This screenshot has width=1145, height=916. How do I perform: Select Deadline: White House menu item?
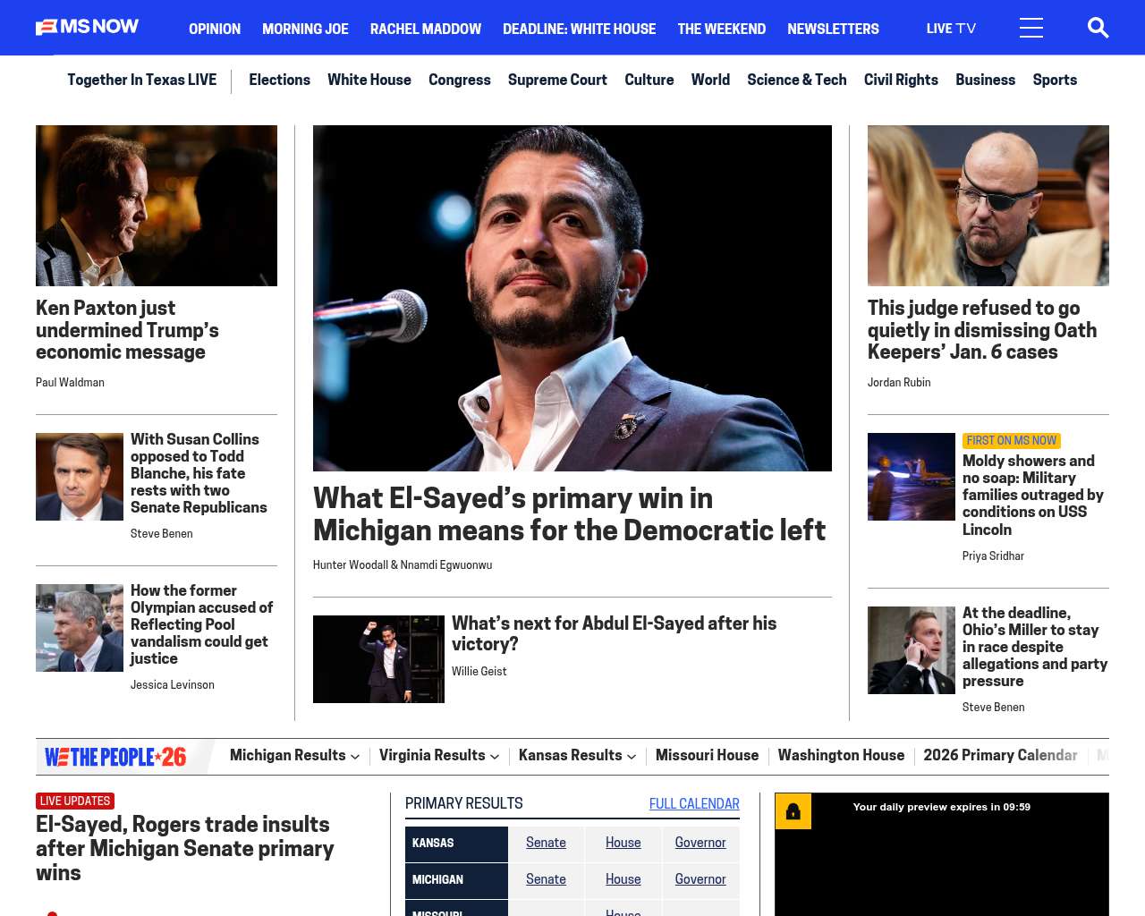[579, 29]
